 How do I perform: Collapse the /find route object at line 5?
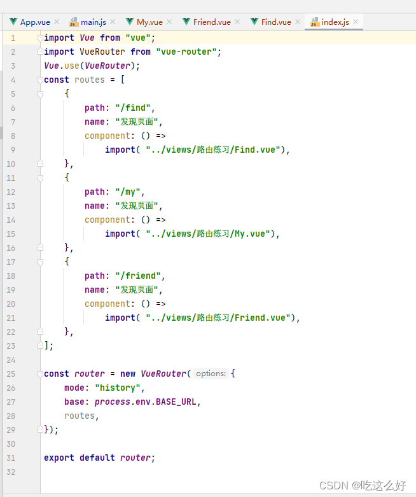tap(40, 94)
